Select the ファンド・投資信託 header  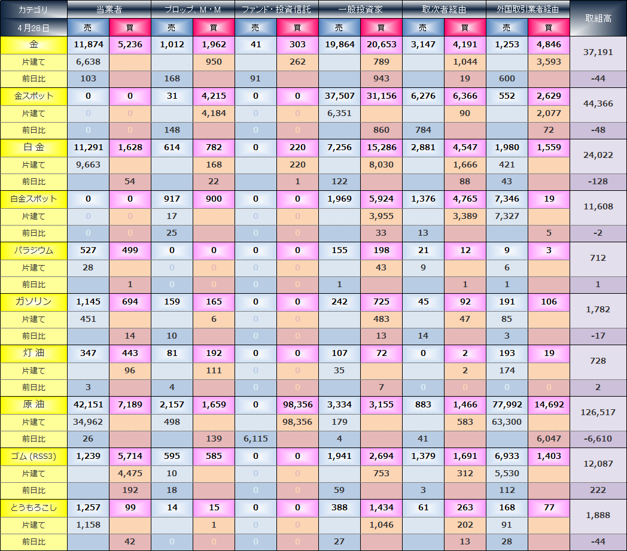tap(277, 10)
